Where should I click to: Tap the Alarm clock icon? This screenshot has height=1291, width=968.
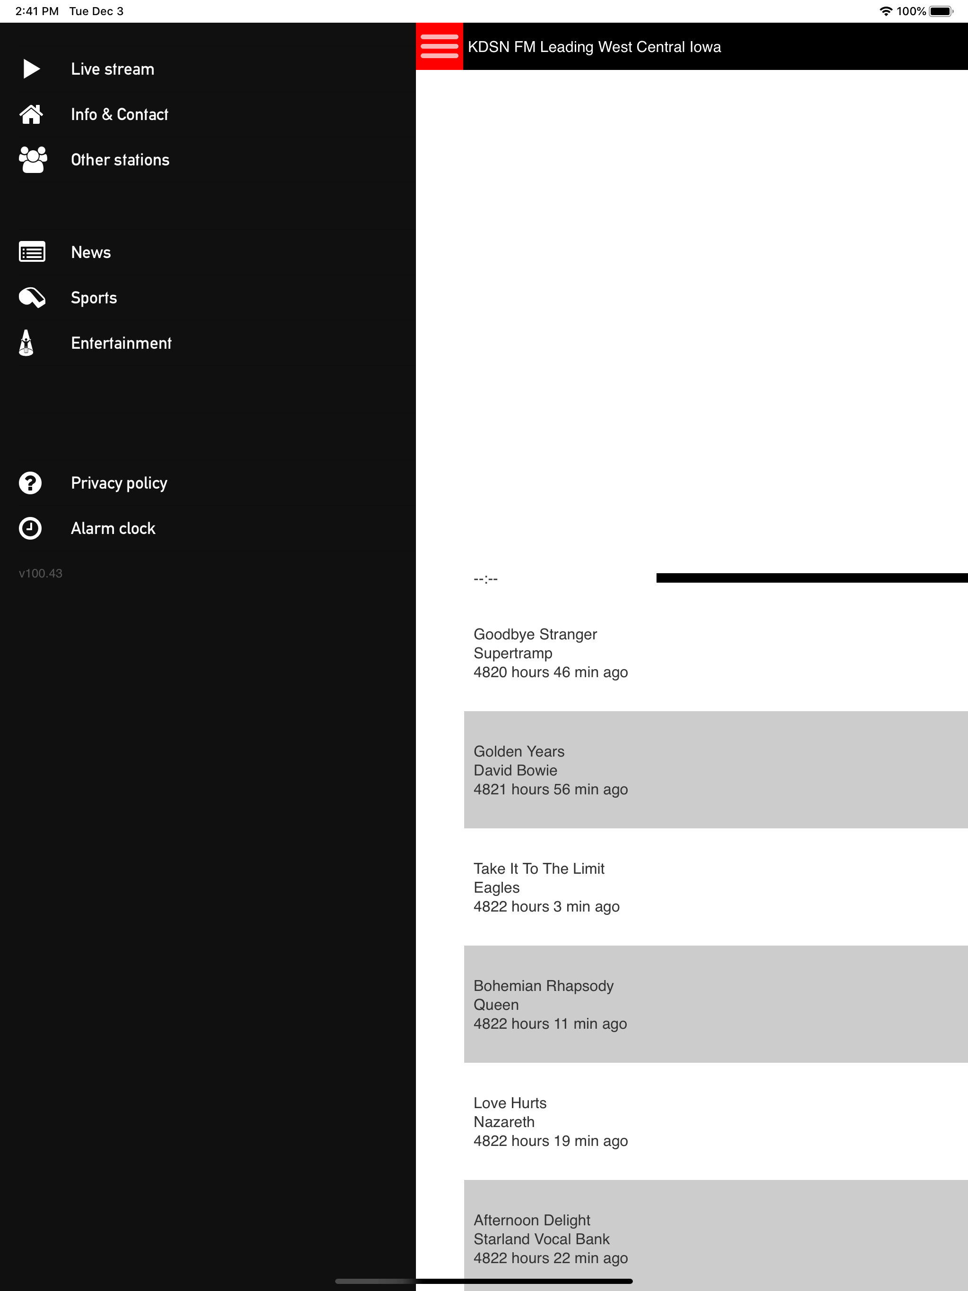click(x=30, y=528)
